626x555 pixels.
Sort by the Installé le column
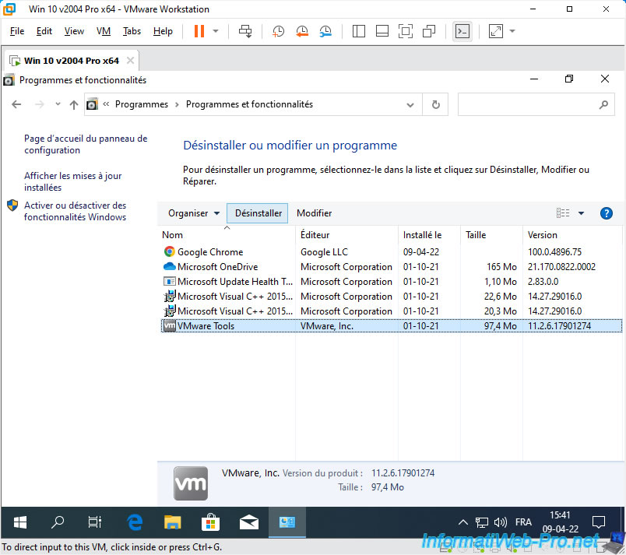tap(429, 235)
